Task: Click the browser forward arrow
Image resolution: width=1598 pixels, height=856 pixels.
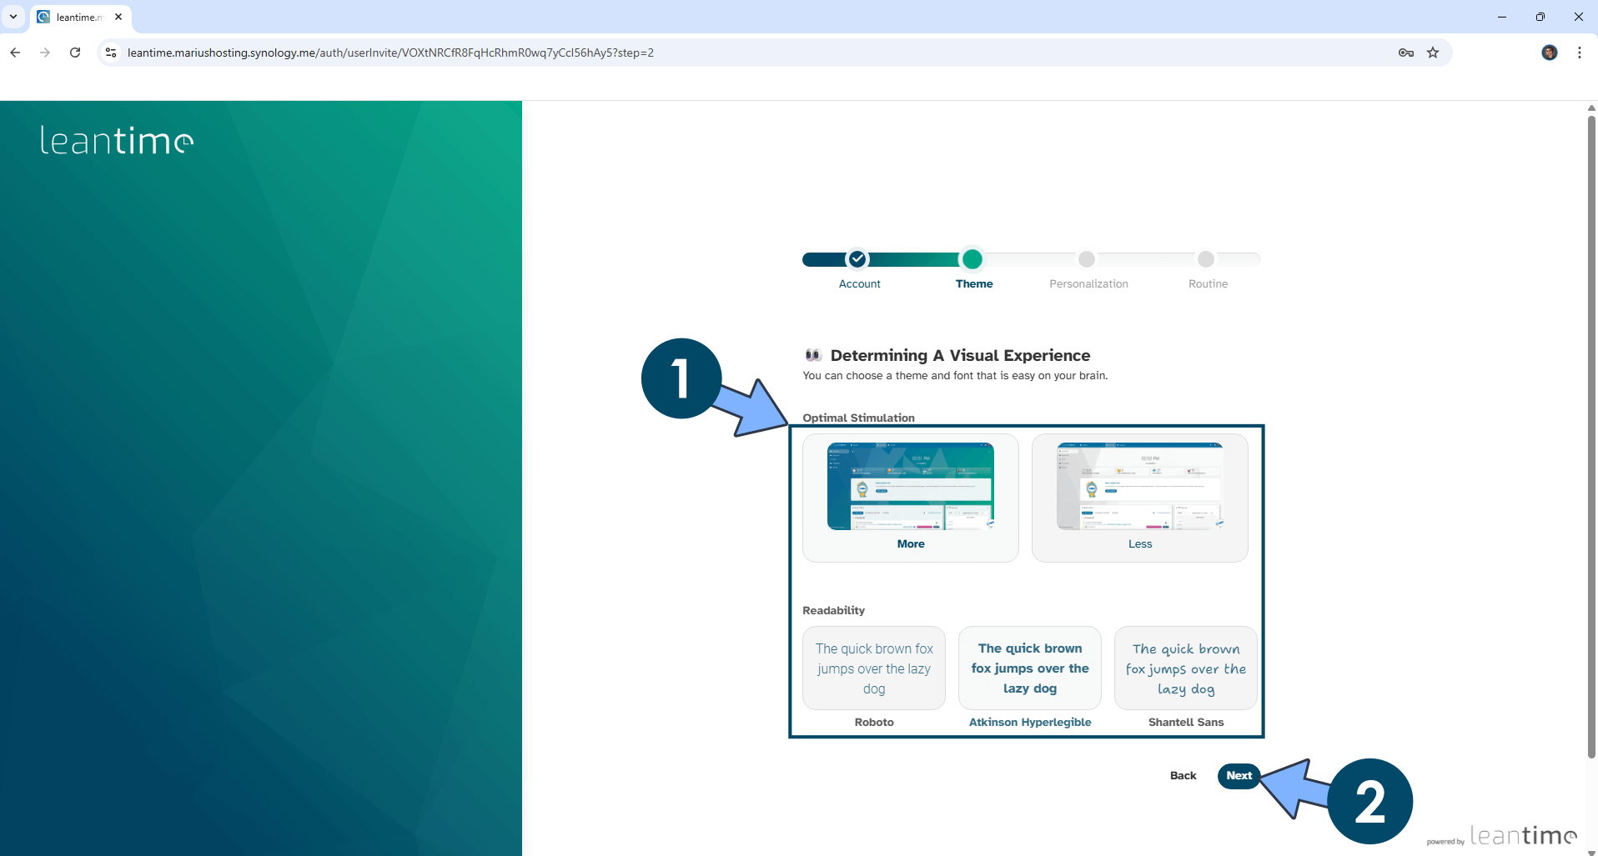Action: point(45,53)
